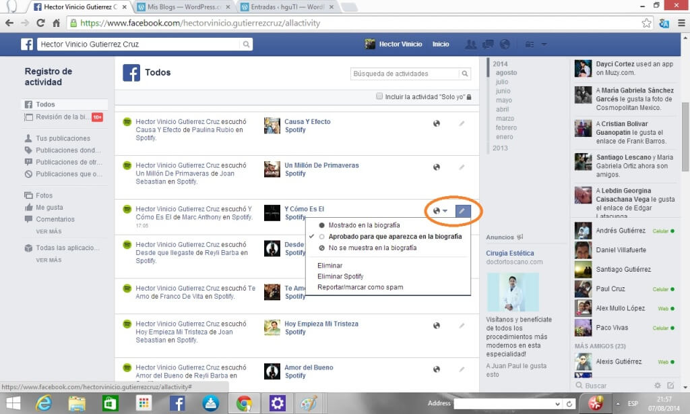Select Todos in activity log sidebar
Screen dimensions: 690x414
pyautogui.click(x=64, y=105)
